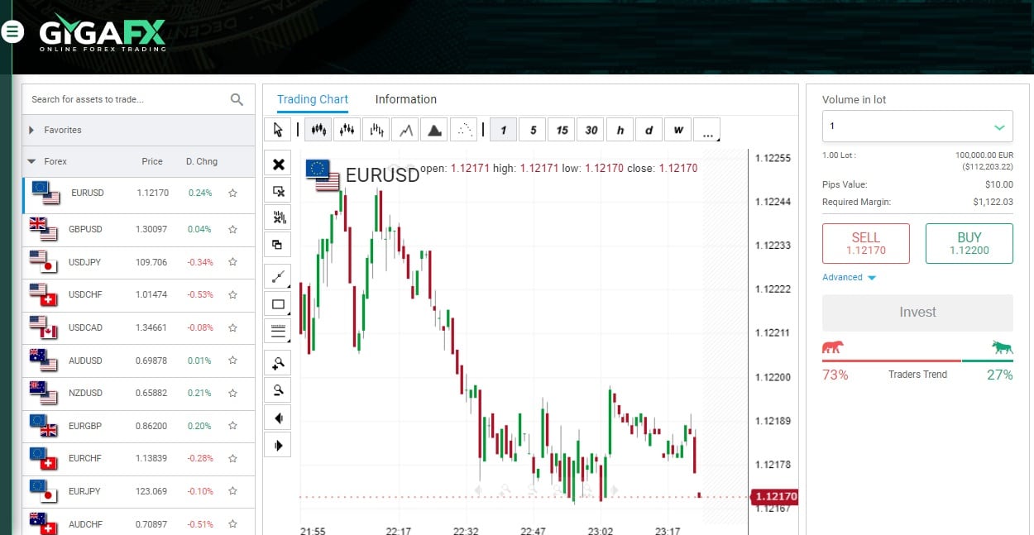The height and width of the screenshot is (535, 1034).
Task: Favorite AUDUSD with its star
Action: (x=232, y=361)
